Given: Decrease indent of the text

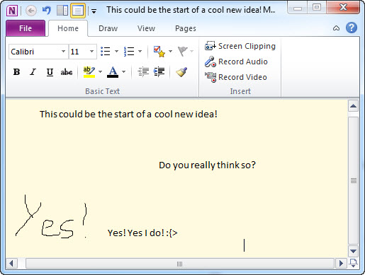Looking at the screenshot, I should 143,72.
